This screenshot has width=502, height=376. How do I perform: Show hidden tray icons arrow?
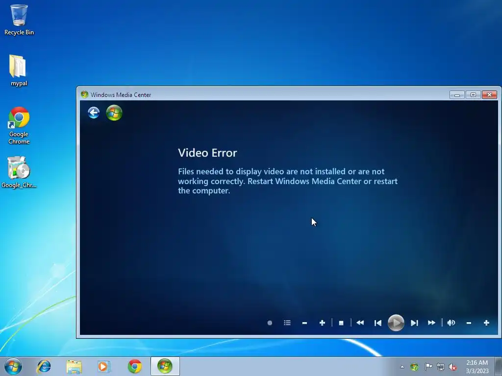coord(402,367)
